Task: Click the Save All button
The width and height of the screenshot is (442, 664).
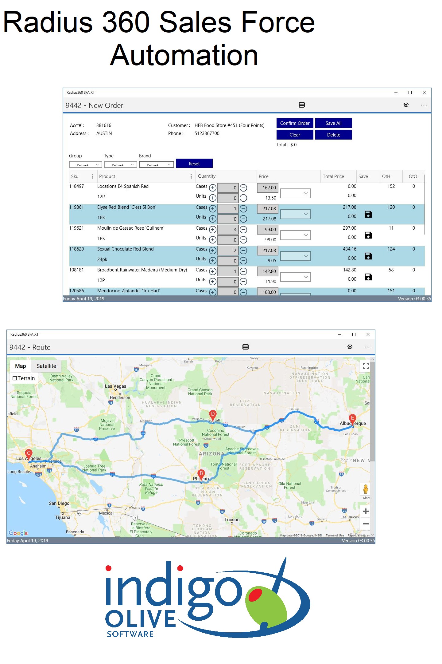Action: [x=333, y=123]
